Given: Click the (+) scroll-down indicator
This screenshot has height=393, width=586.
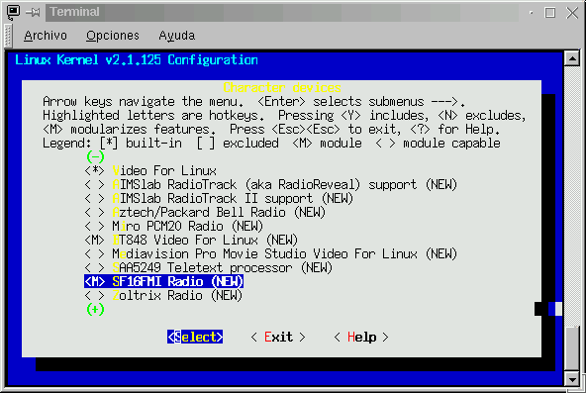Looking at the screenshot, I should [95, 309].
